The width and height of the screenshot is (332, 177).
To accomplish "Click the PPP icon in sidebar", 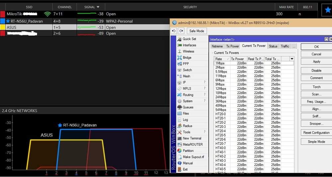I will tap(180, 64).
